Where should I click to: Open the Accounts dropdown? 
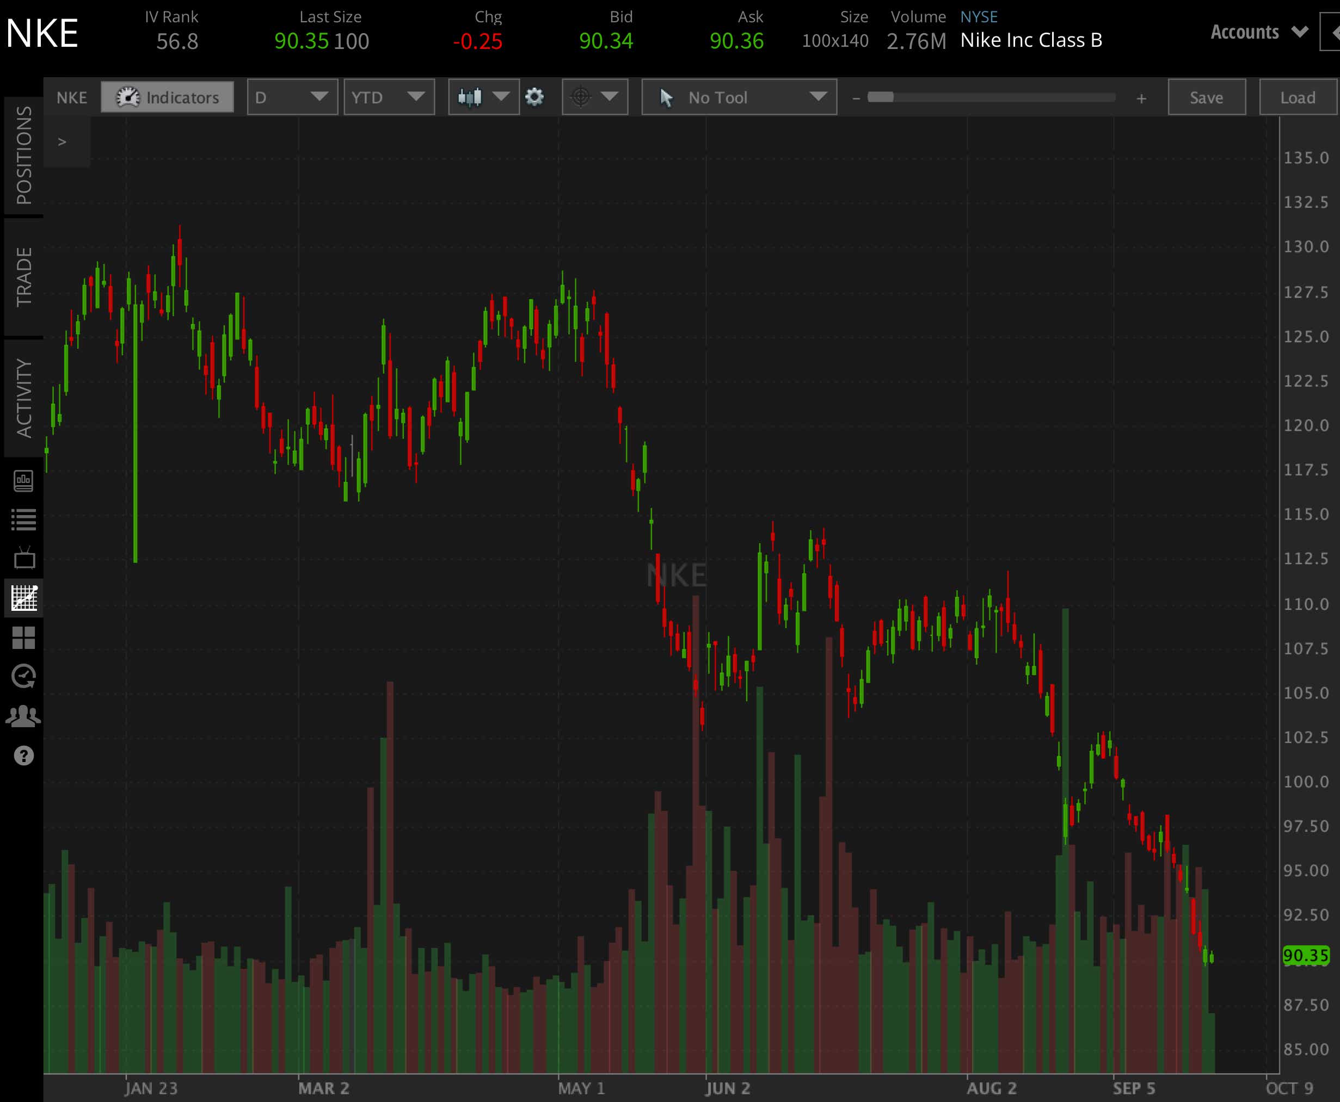click(1259, 32)
